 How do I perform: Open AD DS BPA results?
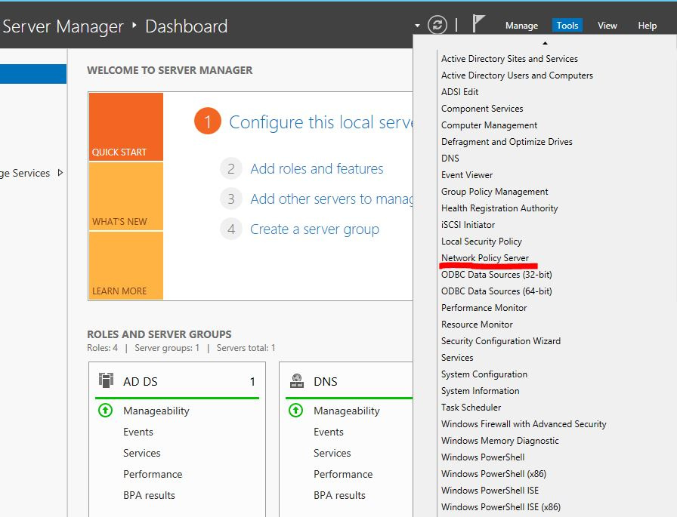click(149, 495)
